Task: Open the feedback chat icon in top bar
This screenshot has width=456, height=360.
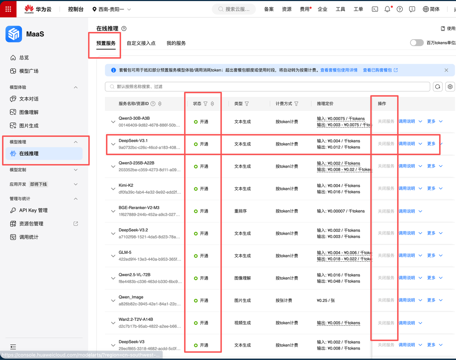Action: [x=412, y=9]
